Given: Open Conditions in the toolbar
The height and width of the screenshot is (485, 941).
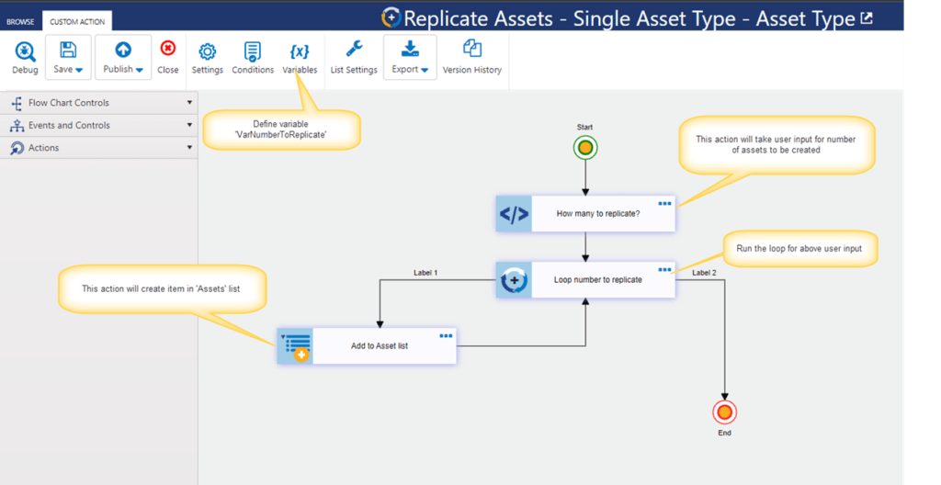Looking at the screenshot, I should [253, 58].
